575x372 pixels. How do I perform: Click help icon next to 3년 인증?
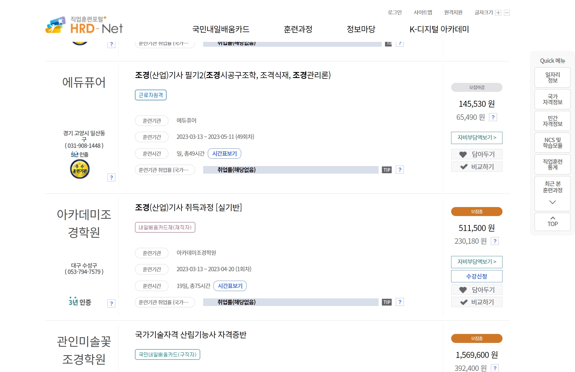pos(111,304)
